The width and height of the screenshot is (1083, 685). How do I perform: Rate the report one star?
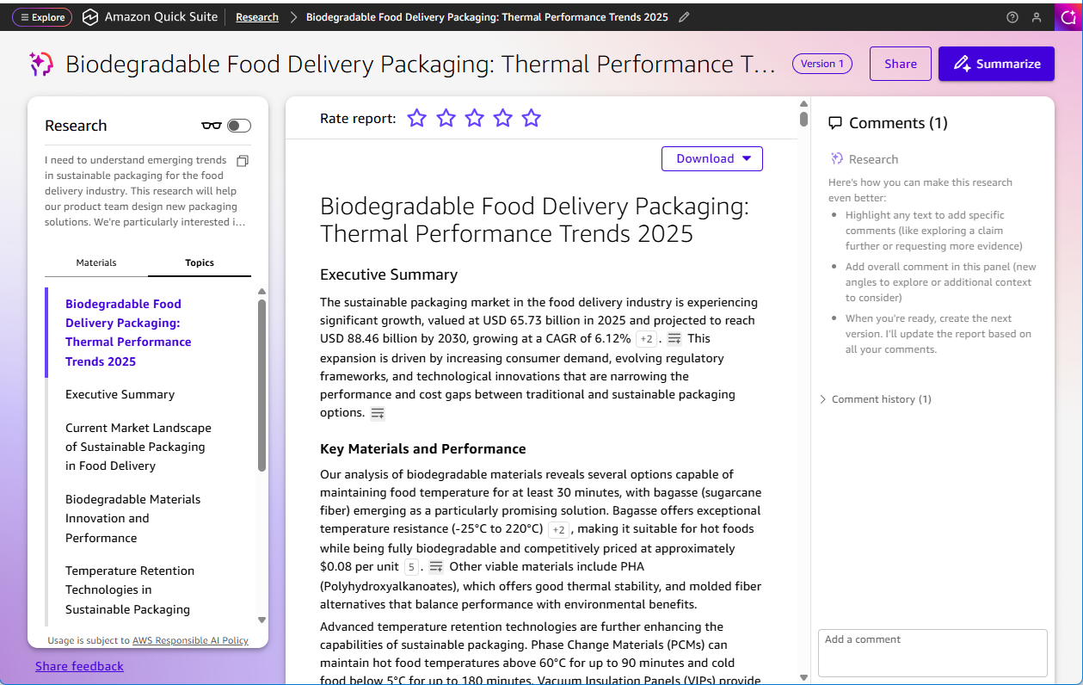tap(417, 119)
